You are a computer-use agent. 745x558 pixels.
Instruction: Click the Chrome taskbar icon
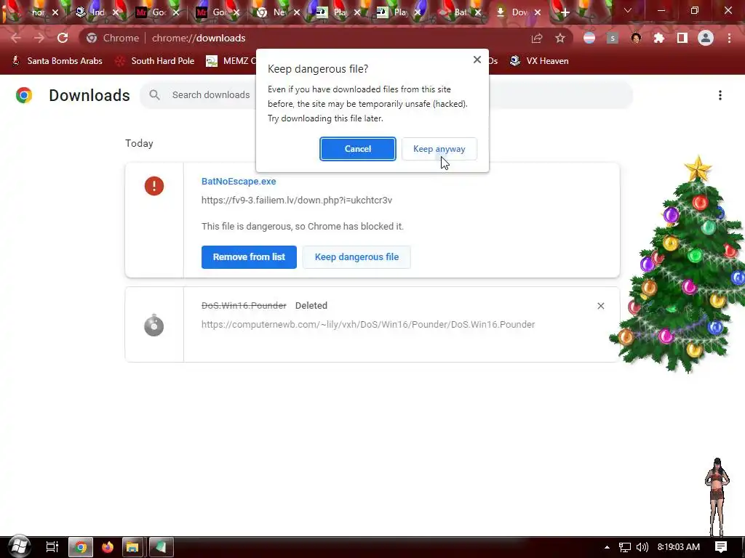(81, 548)
